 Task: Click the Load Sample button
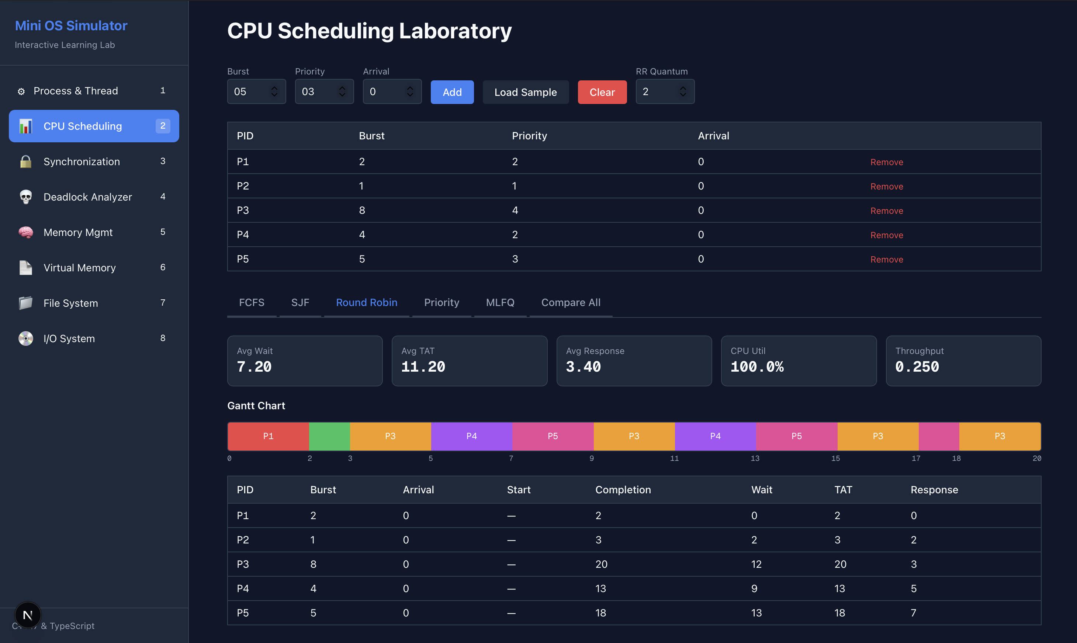[x=525, y=92]
